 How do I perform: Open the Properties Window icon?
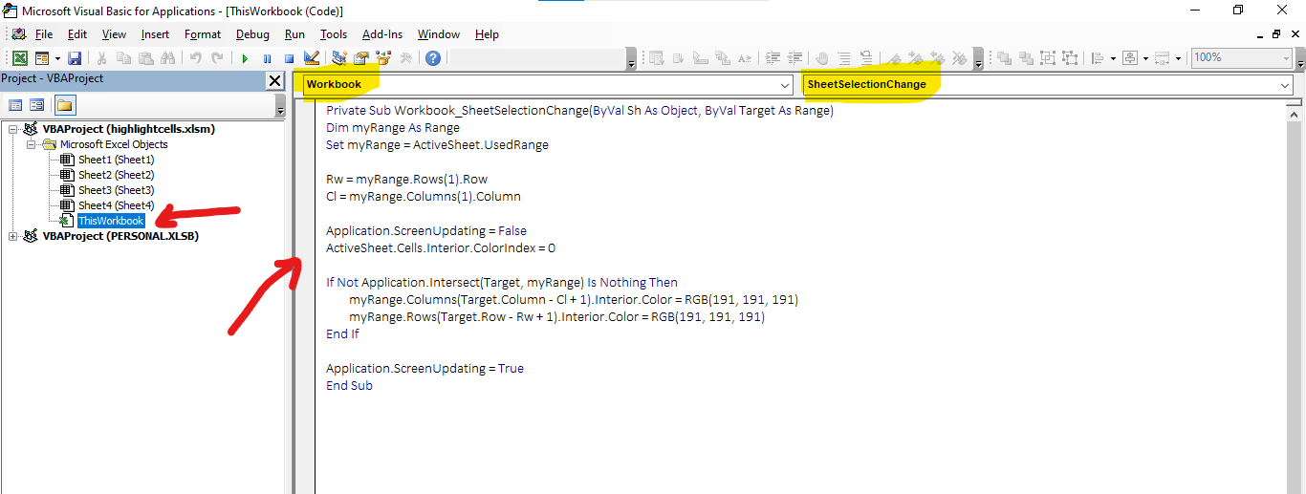tap(360, 58)
